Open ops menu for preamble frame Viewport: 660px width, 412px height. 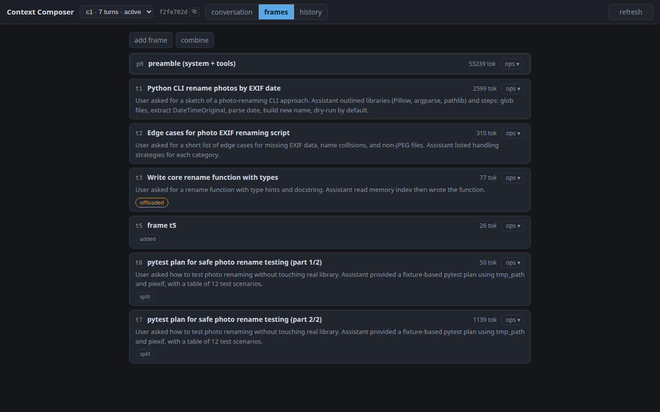pos(512,64)
